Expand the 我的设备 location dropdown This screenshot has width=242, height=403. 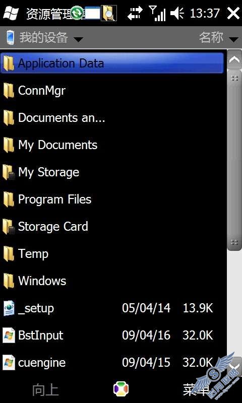coord(45,38)
